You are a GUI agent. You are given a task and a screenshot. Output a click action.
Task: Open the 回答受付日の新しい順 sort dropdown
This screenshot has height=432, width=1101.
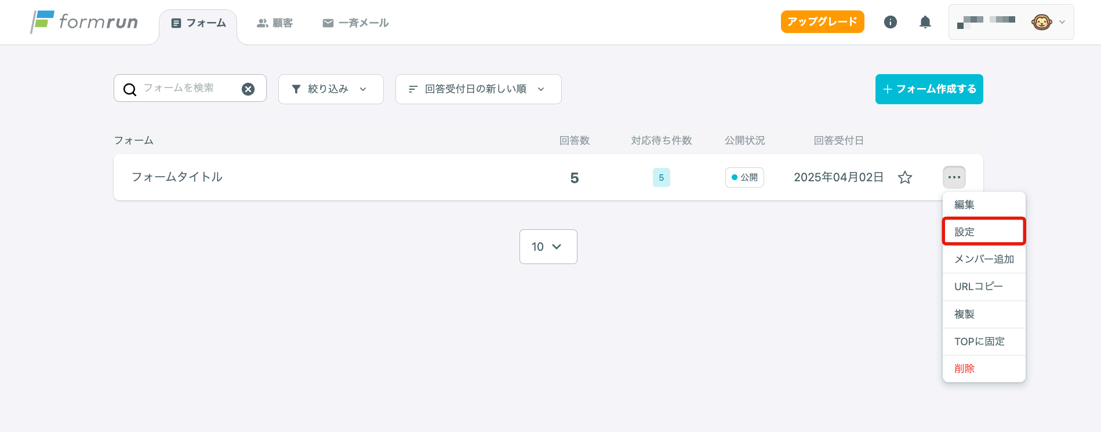[478, 89]
